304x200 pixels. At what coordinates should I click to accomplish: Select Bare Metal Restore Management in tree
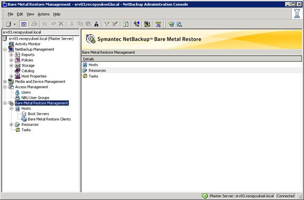pos(42,103)
